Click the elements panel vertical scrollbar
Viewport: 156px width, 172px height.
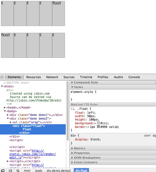[x=68, y=111]
